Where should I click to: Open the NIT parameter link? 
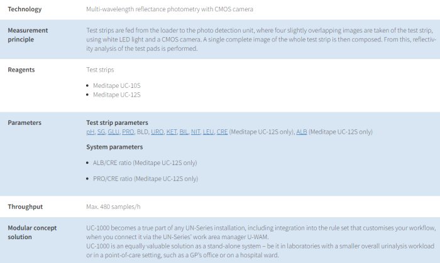point(195,132)
